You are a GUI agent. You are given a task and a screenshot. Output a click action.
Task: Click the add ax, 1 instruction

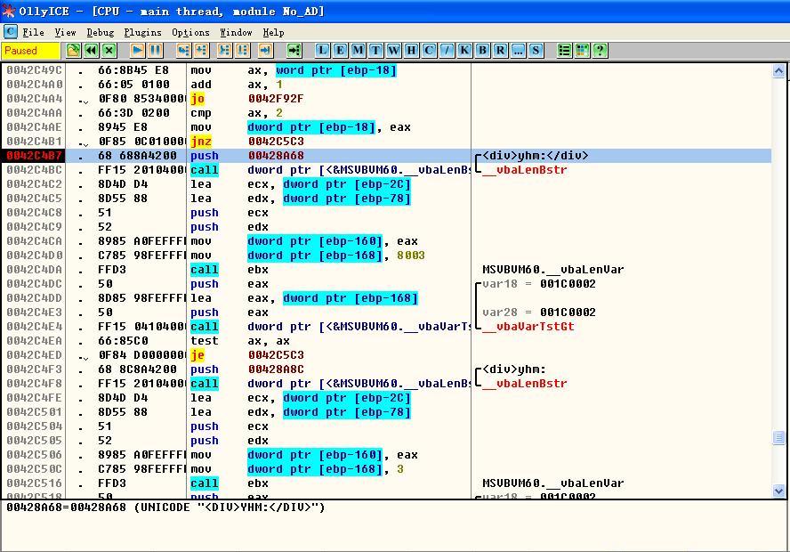point(237,85)
